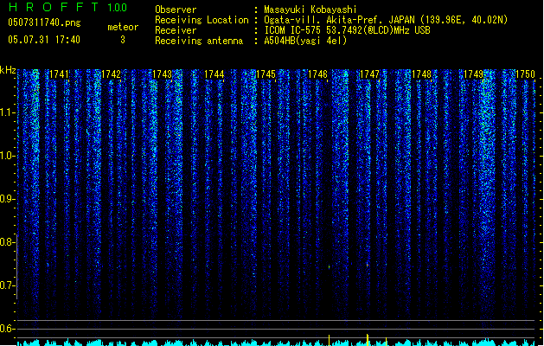Select the filename 0507311740.png
The height and width of the screenshot is (346, 544).
(44, 22)
